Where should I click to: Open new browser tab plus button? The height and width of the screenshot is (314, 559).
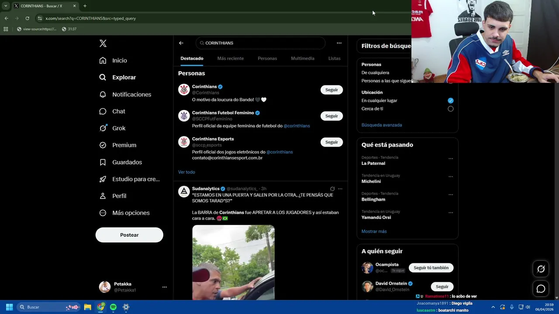coord(85,6)
